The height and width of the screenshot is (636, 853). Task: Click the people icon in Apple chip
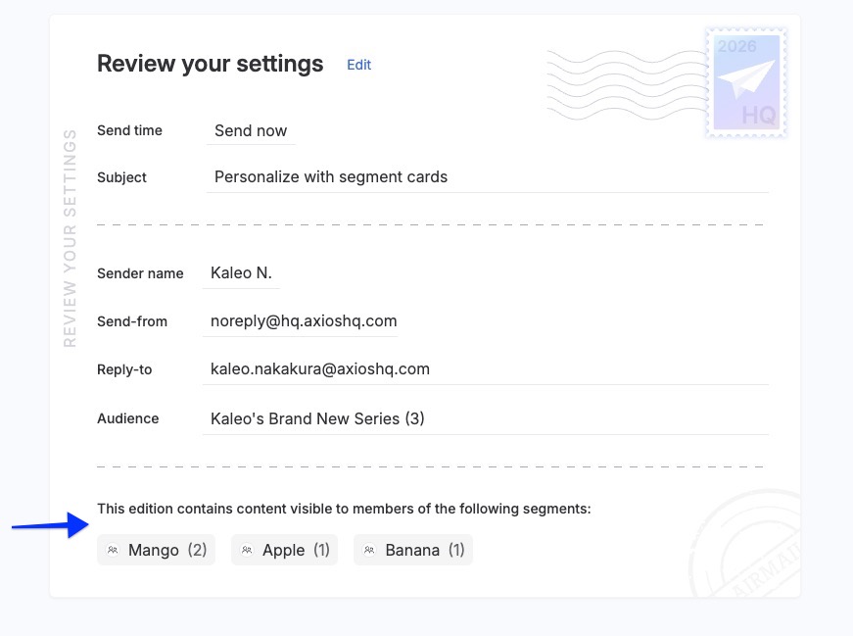247,551
